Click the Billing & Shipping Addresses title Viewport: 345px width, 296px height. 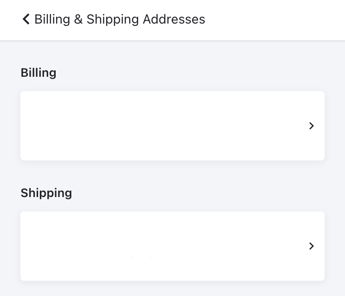120,19
